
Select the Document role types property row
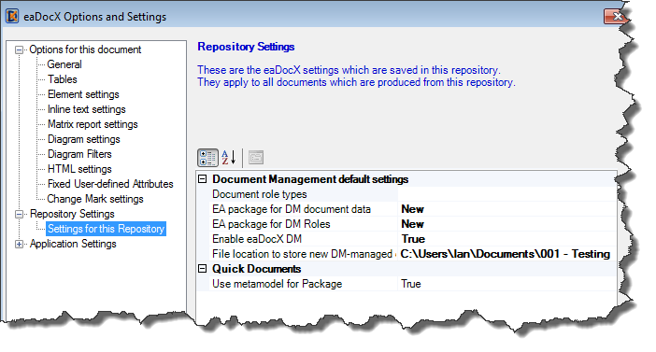click(x=406, y=194)
